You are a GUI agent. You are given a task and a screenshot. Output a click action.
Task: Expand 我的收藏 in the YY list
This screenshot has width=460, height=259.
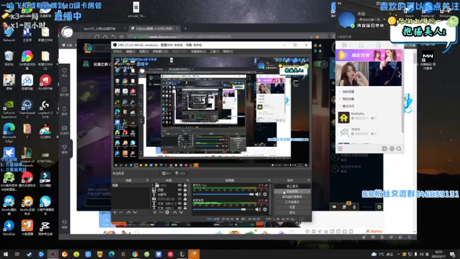tap(340, 99)
